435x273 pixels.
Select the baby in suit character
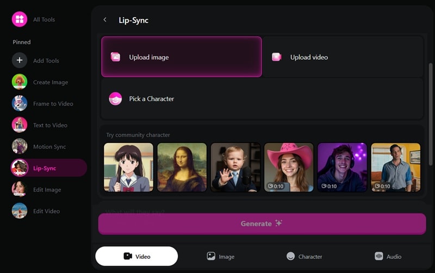tap(235, 167)
